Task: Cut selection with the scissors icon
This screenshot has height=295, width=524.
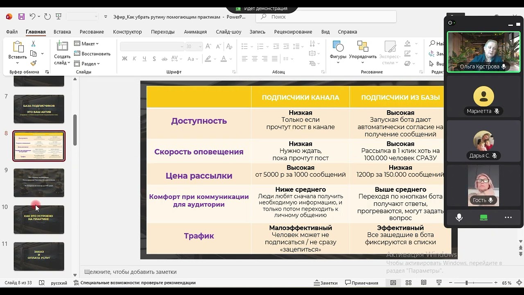Action: pos(33,43)
